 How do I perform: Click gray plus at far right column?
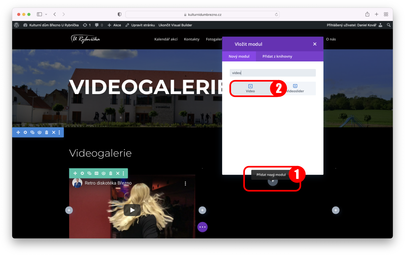(x=336, y=210)
